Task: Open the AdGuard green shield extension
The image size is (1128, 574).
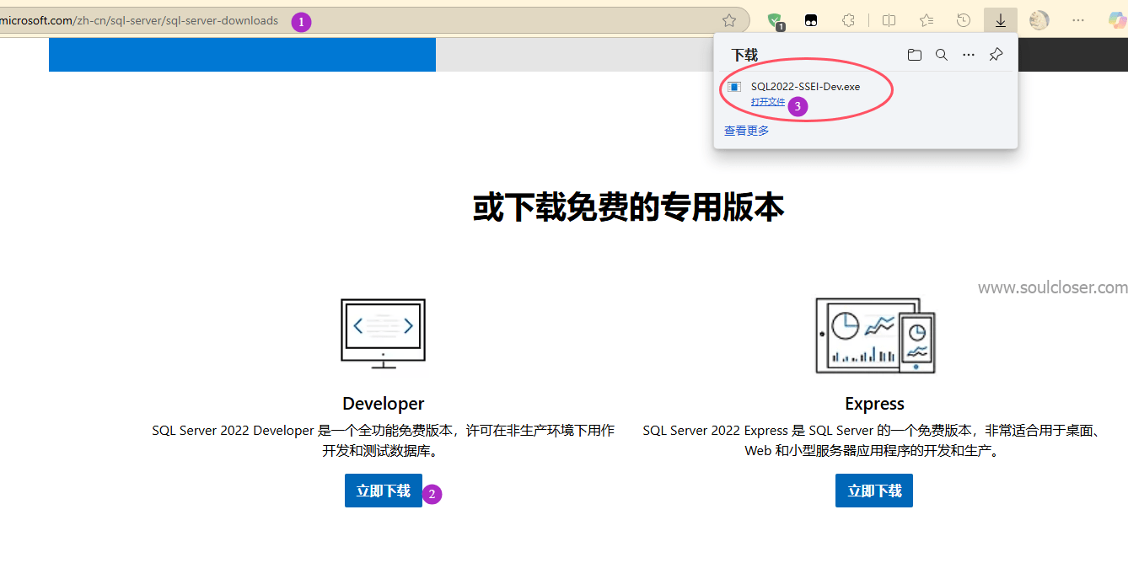Action: tap(775, 20)
